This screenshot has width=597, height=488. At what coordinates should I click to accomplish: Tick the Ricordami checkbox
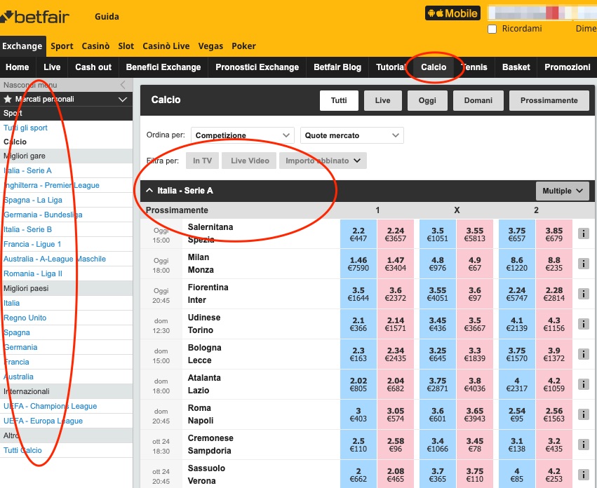492,29
